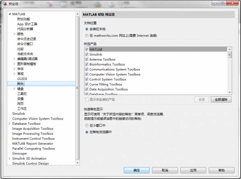The image size is (241, 179).
Task: Select GUIDE in the preferences tree
Action: tap(22, 79)
